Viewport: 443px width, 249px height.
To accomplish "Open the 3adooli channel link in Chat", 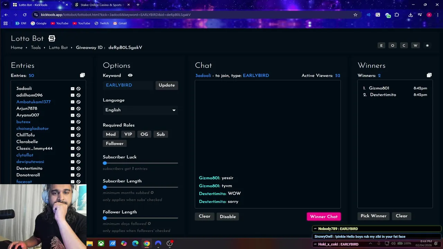I will 203,75.
